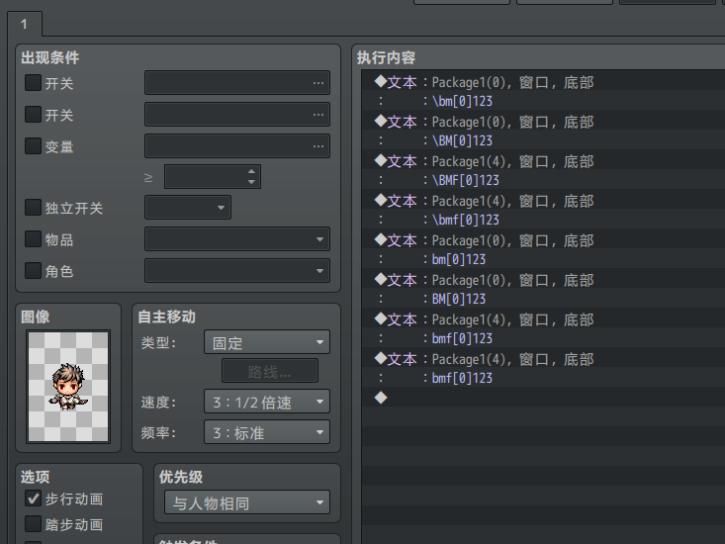Click the variable value spinner field
The height and width of the screenshot is (544, 725).
pyautogui.click(x=213, y=177)
